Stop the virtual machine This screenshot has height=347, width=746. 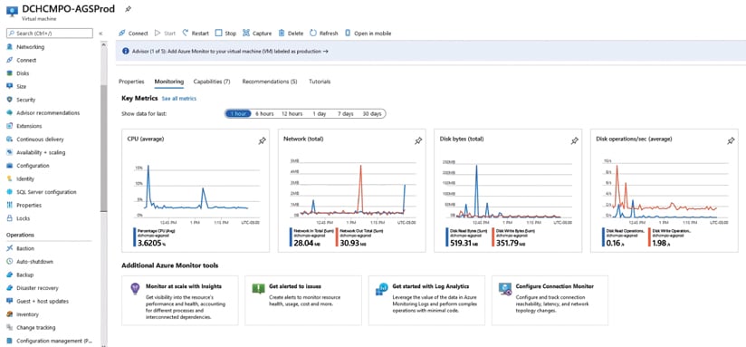[225, 34]
